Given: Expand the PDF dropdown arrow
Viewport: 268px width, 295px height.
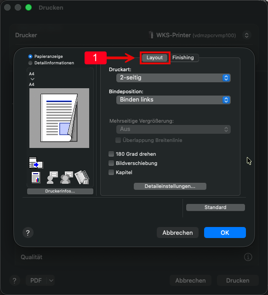Looking at the screenshot, I should 51,280.
